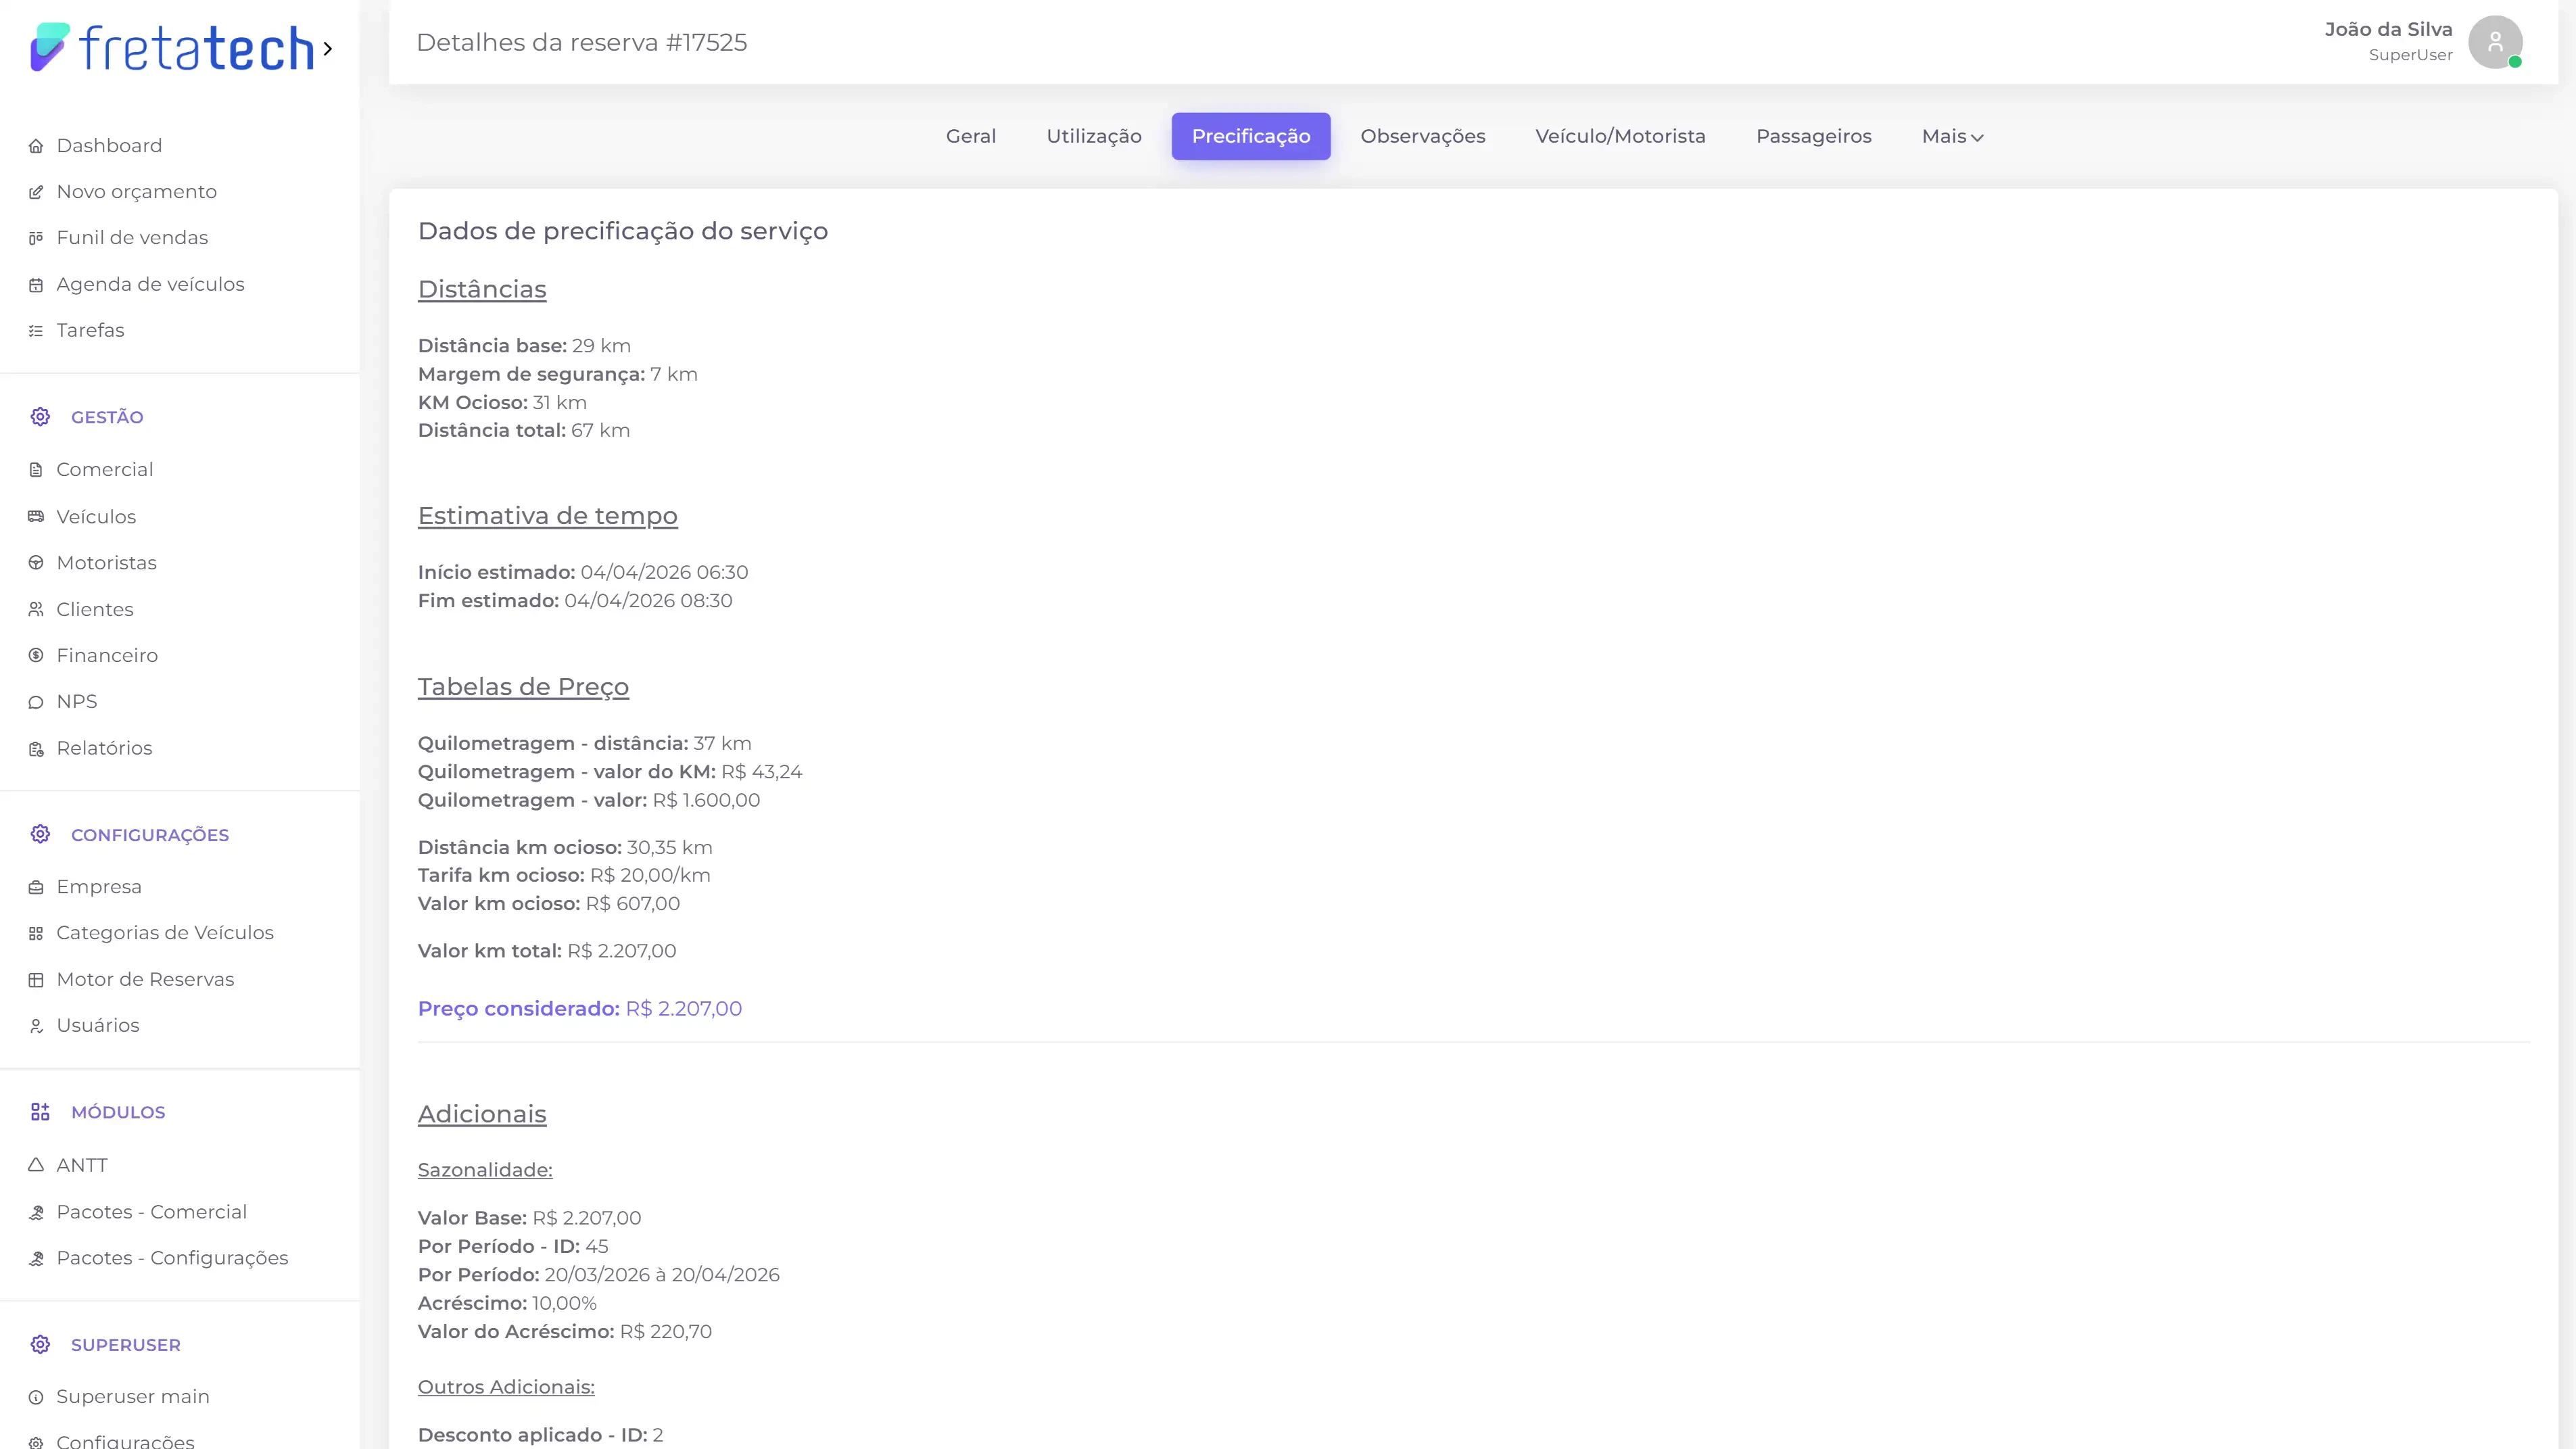
Task: Open Financeiro section link
Action: pos(107,656)
